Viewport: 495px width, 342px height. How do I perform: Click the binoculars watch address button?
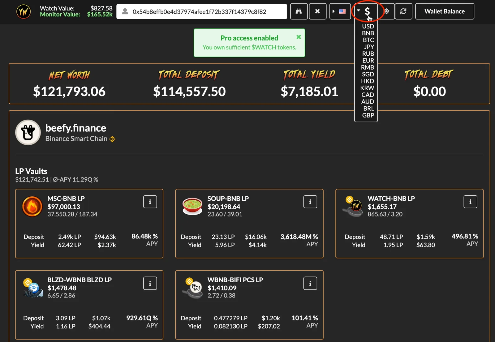(299, 11)
